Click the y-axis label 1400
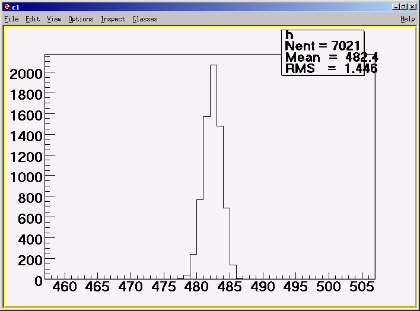Viewport: 420px width, 311px height. click(26, 137)
